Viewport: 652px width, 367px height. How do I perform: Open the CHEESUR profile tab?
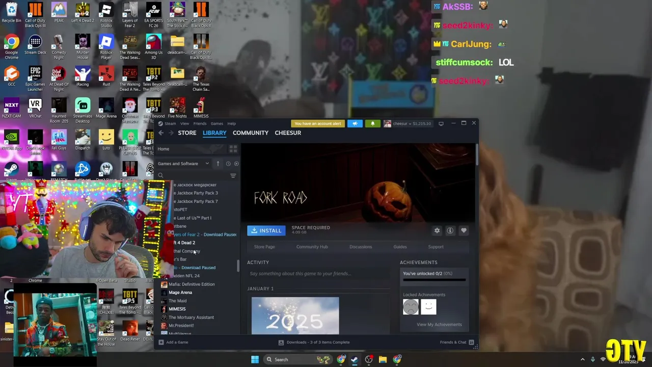pyautogui.click(x=288, y=133)
